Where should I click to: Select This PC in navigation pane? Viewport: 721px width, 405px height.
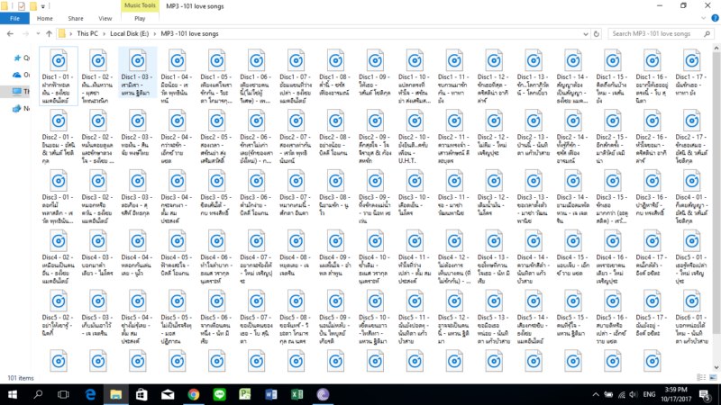click(21, 92)
